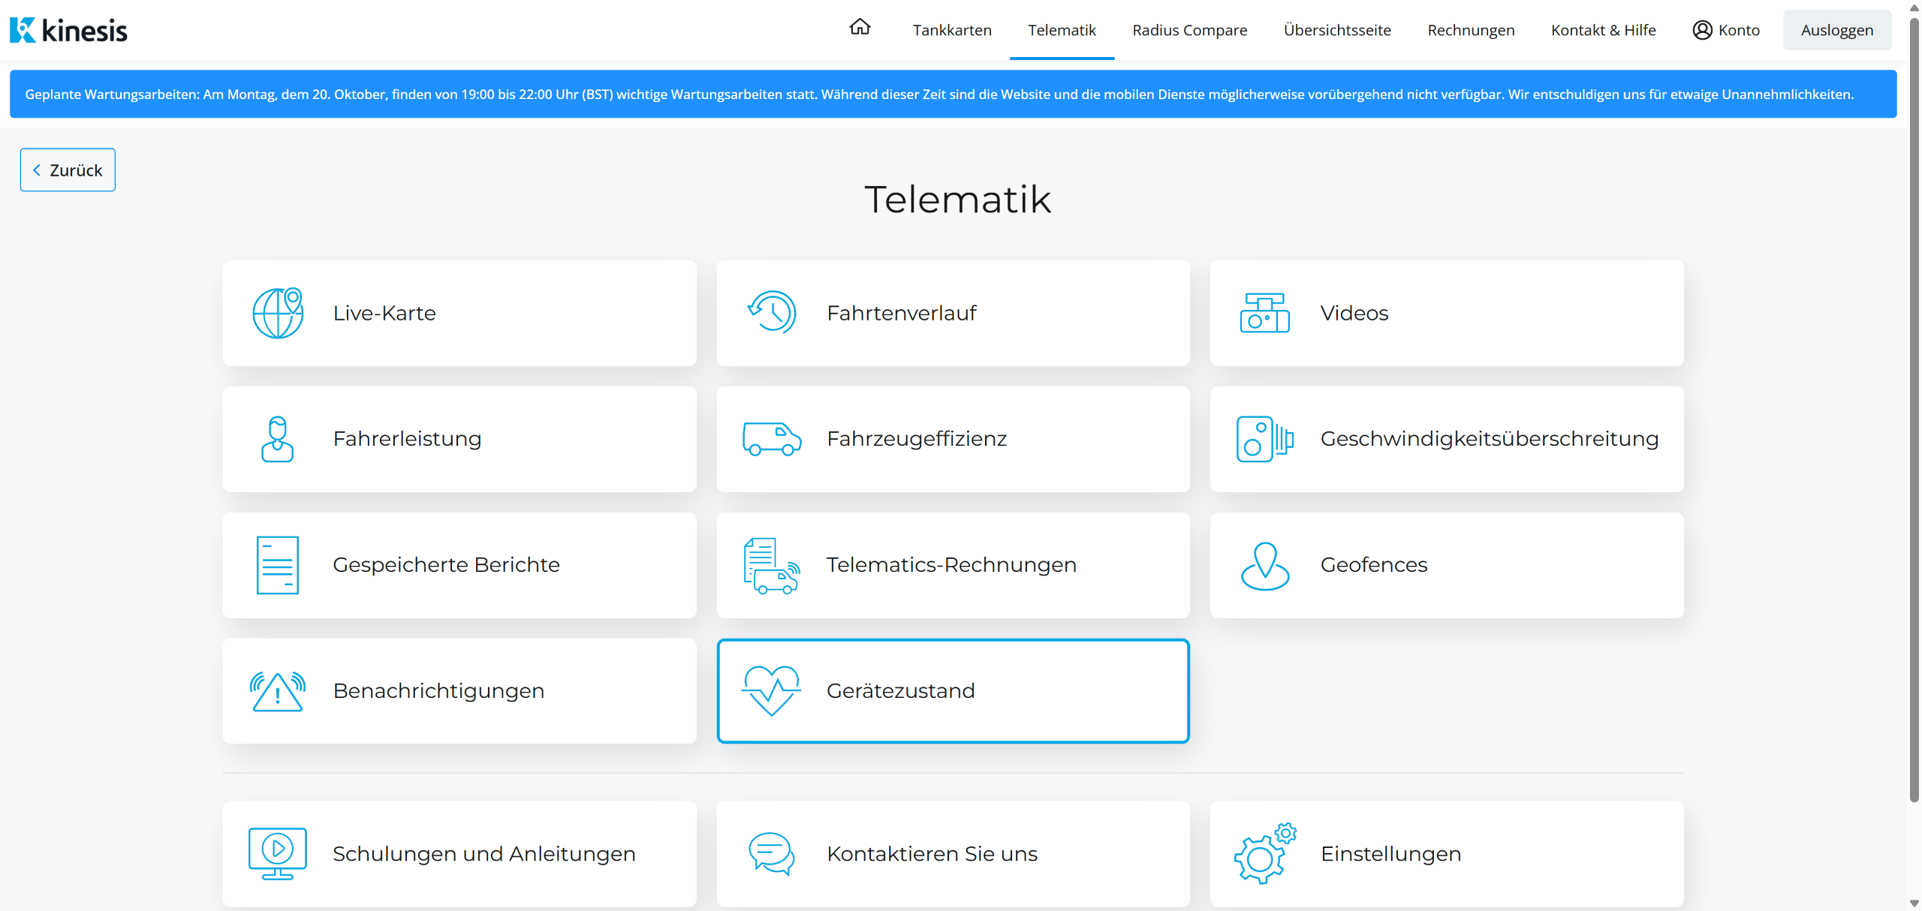Open the Geofences map pin icon
The image size is (1922, 911).
tap(1265, 565)
